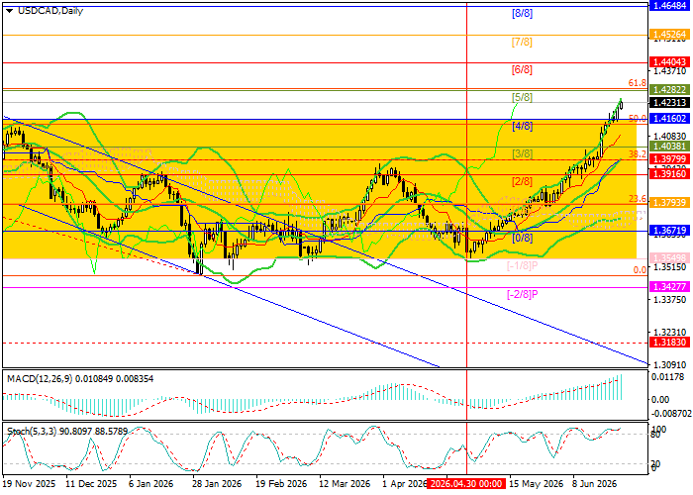Click the 19 Nov 2025 date label
Viewport: 693px width, 495px height.
tap(29, 483)
